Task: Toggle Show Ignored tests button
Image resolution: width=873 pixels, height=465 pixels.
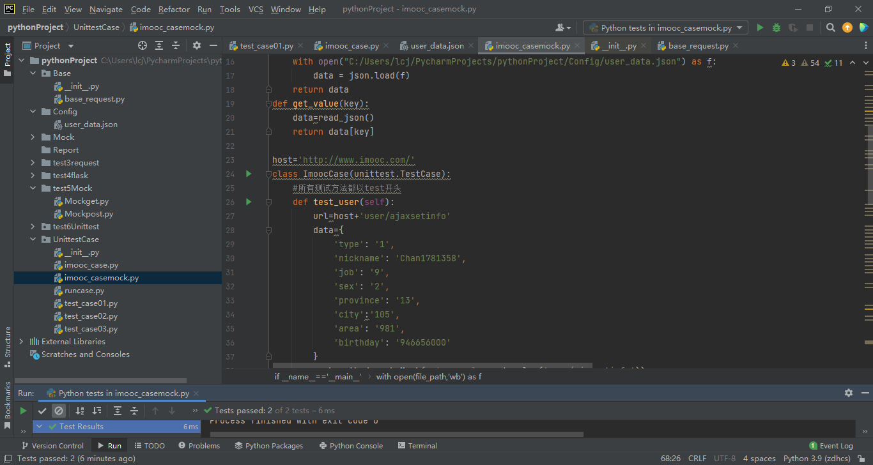Action: 59,411
